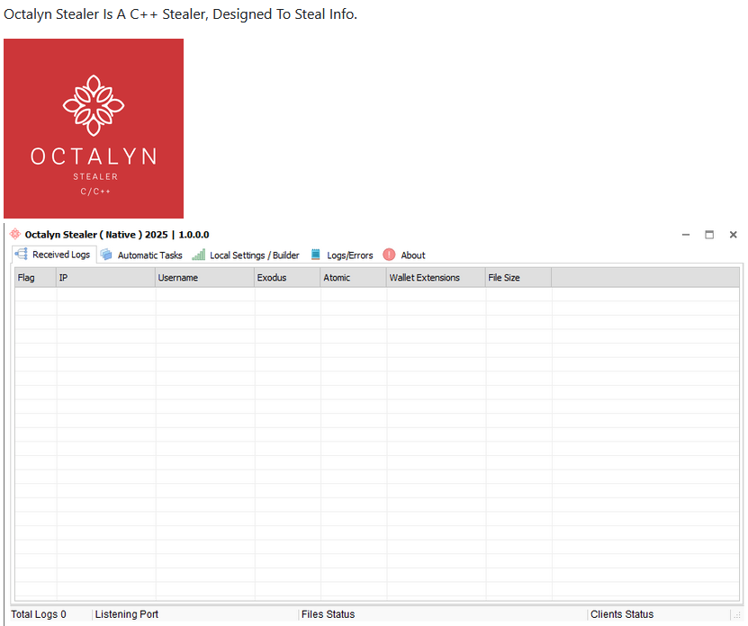Click the Automatic Tasks stacked-pages icon
The width and height of the screenshot is (748, 626).
point(106,255)
